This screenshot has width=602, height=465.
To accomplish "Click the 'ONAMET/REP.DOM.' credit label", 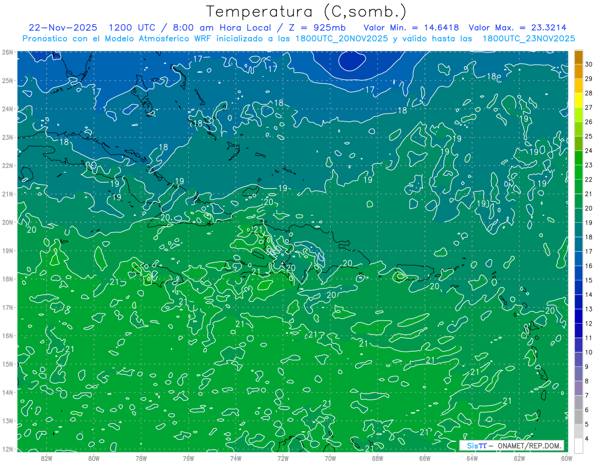I will pyautogui.click(x=528, y=445).
